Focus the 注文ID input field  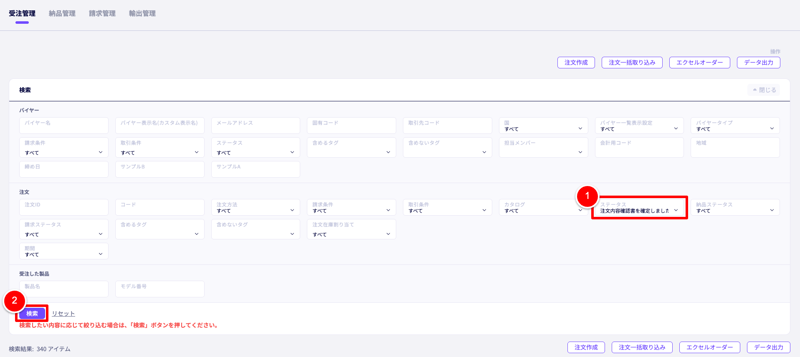coord(63,207)
